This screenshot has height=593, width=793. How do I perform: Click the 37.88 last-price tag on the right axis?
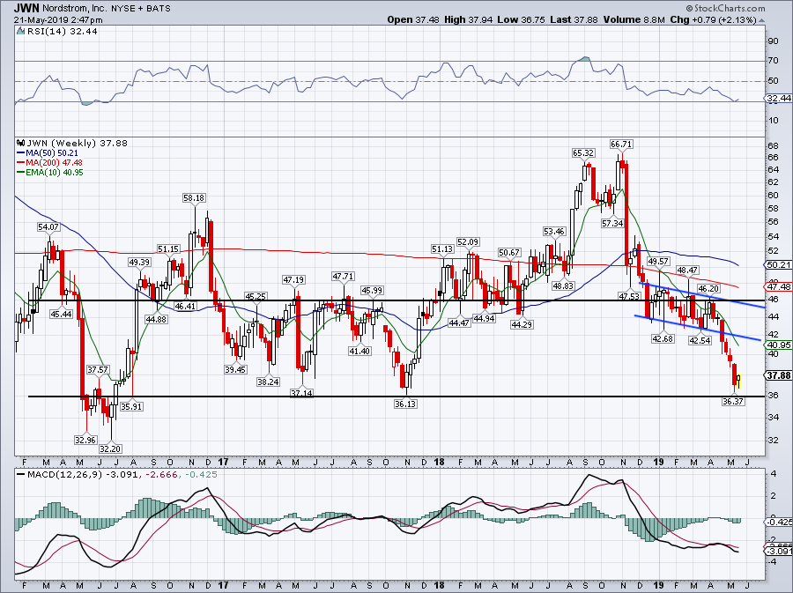click(x=778, y=375)
